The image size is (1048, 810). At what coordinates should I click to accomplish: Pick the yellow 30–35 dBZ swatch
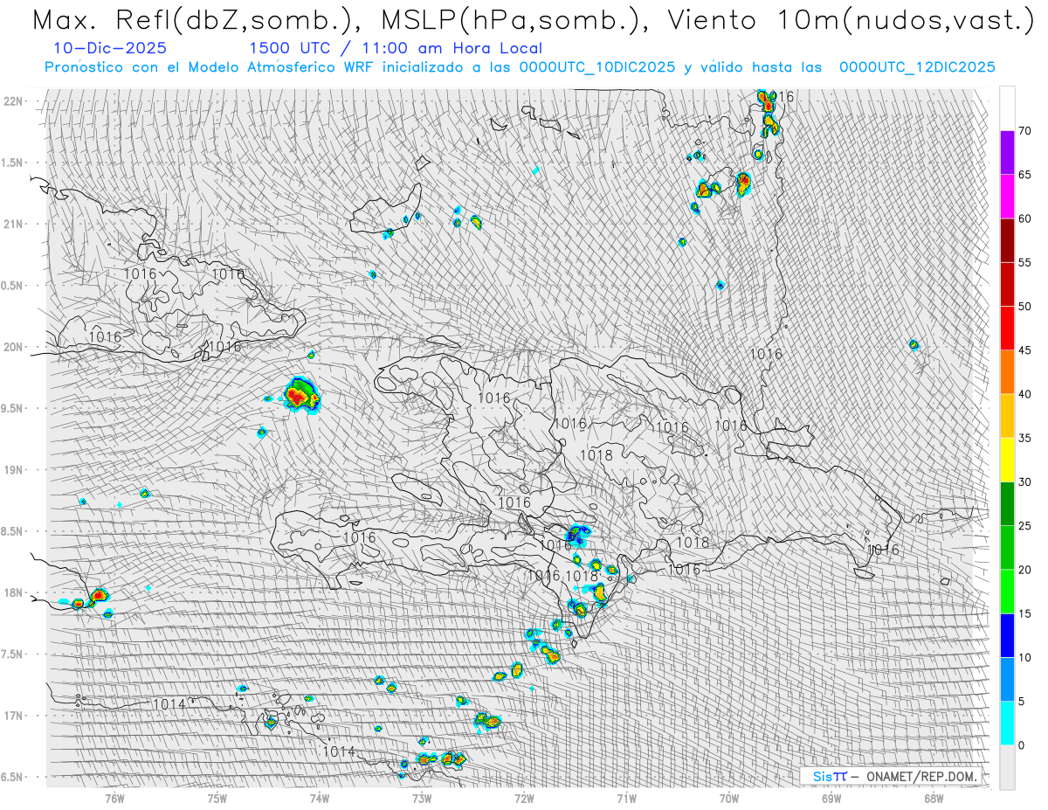[x=1007, y=460]
